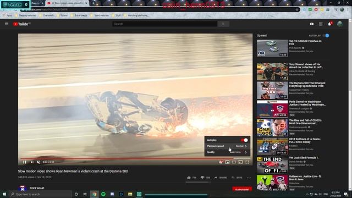
Task: Open Spotify from the taskbar
Action: pos(103,194)
